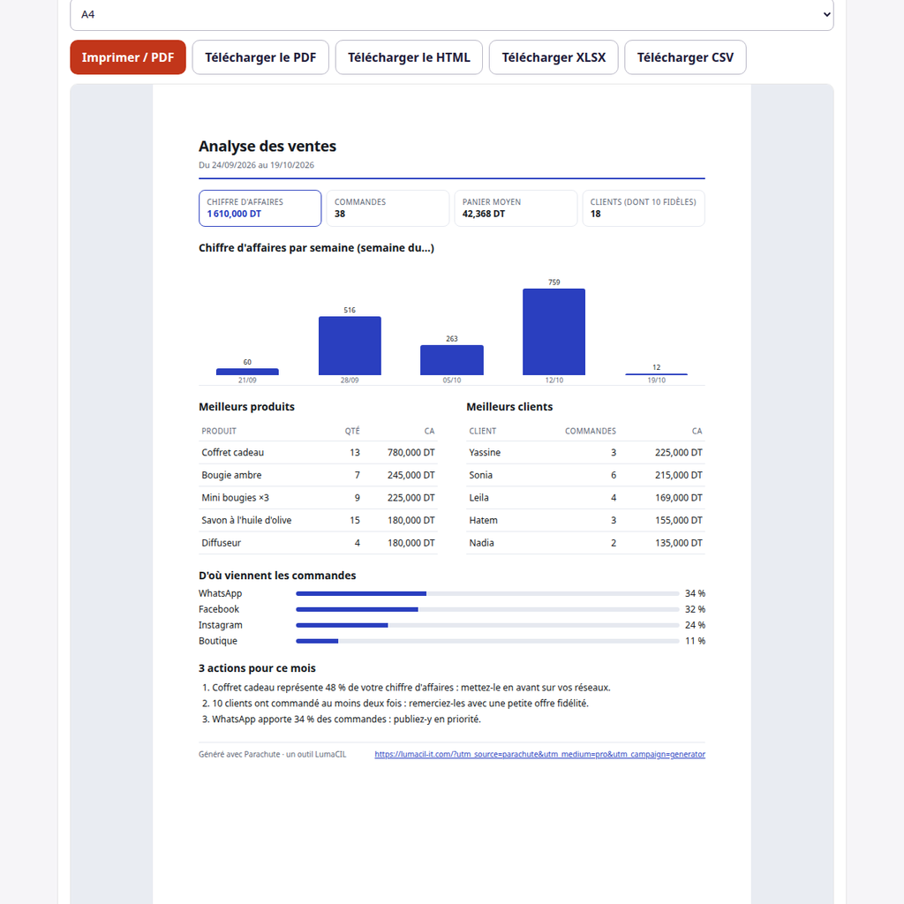The width and height of the screenshot is (904, 904).
Task: Click the '11 %' Boutique percentage
Action: coord(695,641)
